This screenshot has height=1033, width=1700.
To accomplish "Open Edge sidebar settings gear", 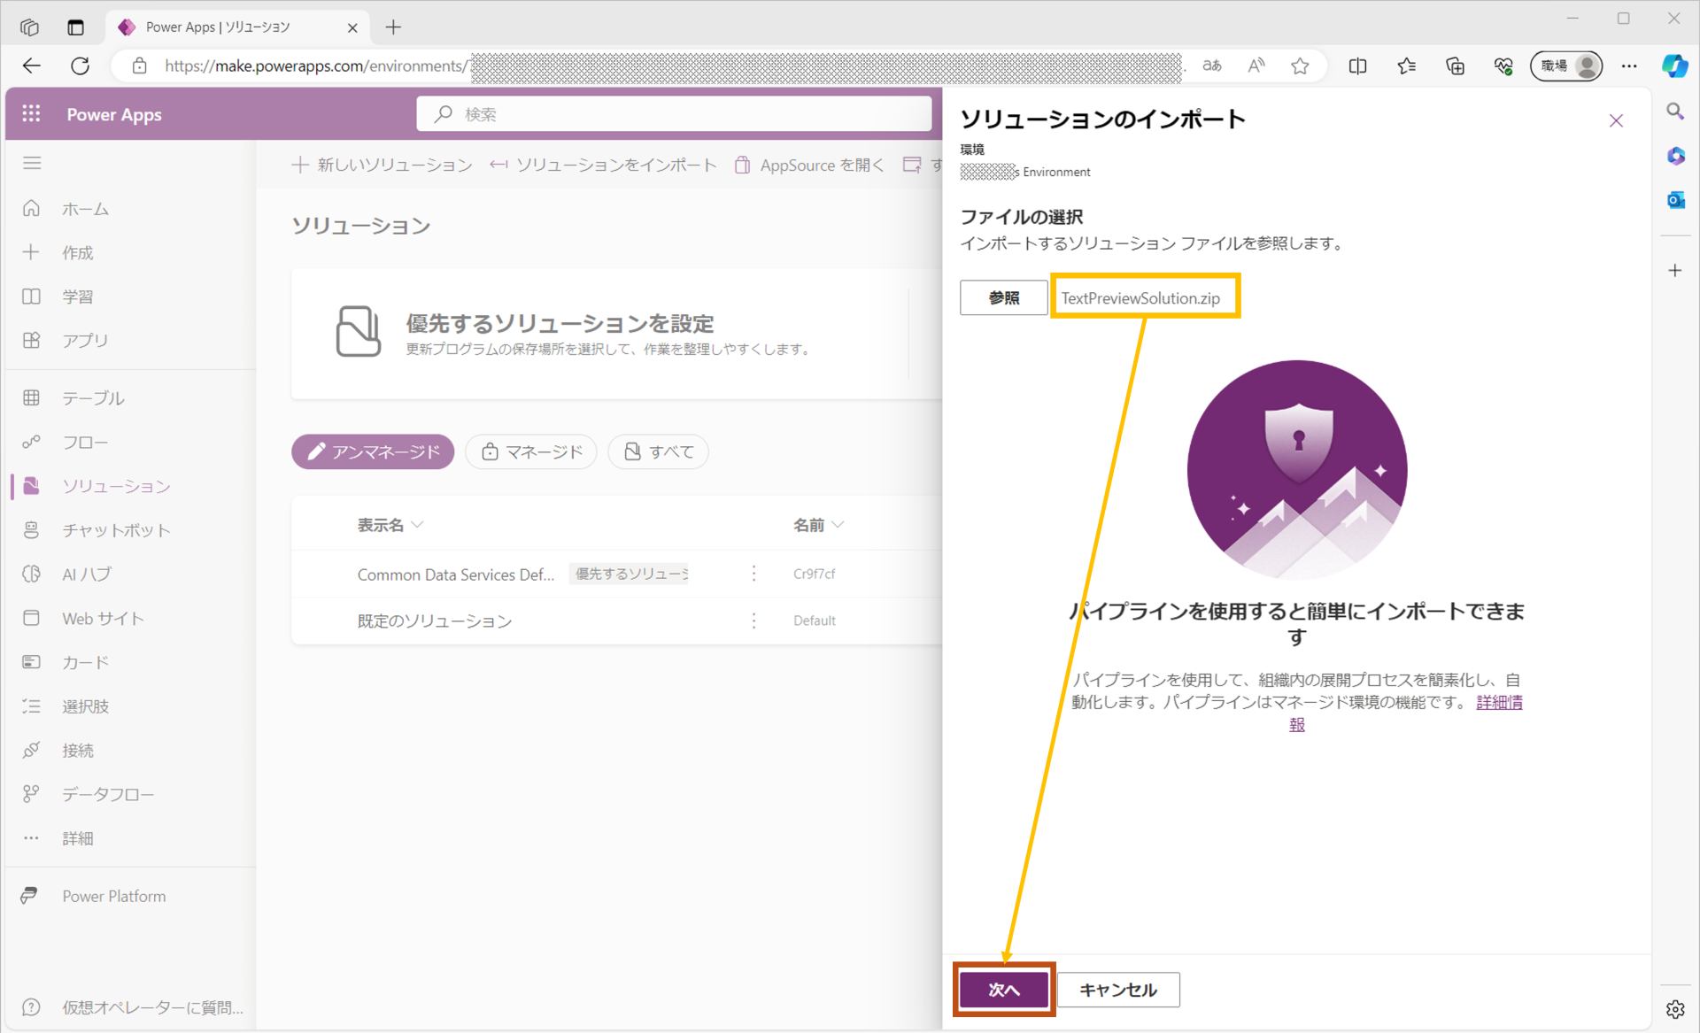I will pos(1675,1009).
